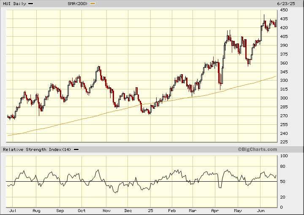Click the price axis value 225
Viewport: 304px width, 215px height.
click(x=284, y=142)
